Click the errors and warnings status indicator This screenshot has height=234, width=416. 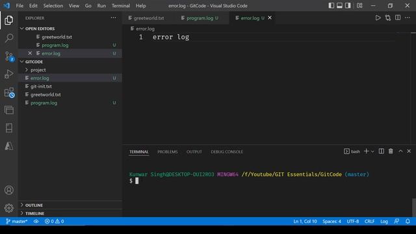54,221
